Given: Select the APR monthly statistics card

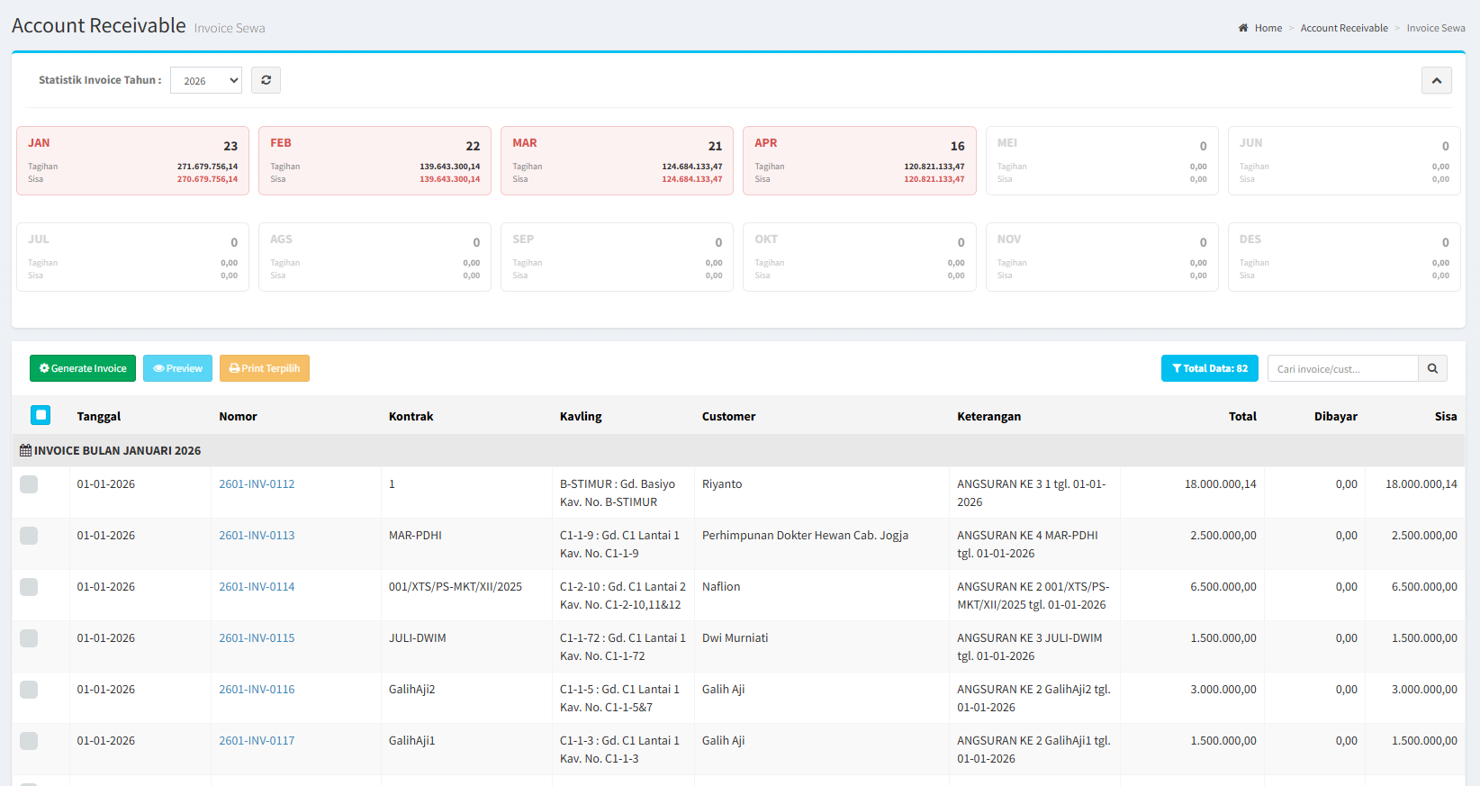Looking at the screenshot, I should [x=859, y=160].
